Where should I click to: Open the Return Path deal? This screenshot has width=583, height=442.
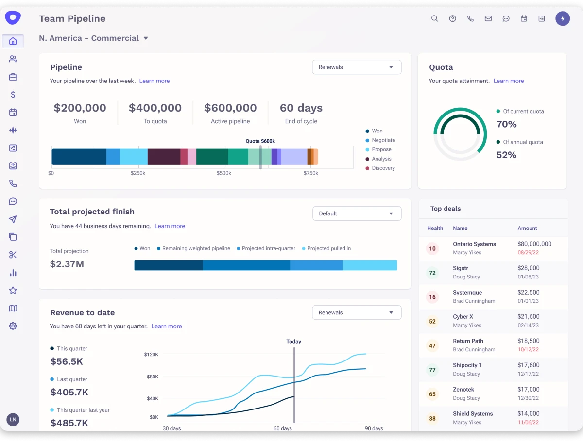493,345
